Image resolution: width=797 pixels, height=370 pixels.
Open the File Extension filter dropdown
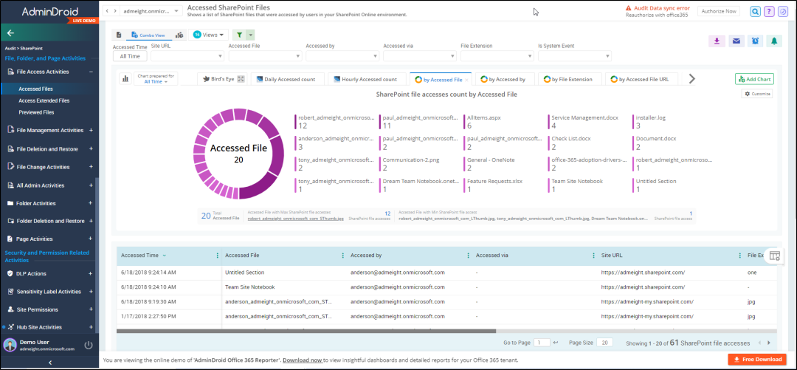click(x=497, y=56)
